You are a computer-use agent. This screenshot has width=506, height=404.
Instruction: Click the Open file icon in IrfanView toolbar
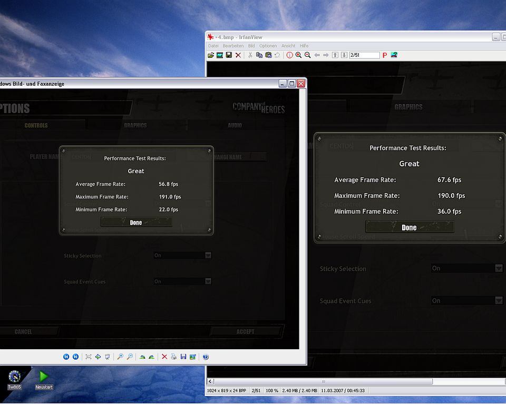[x=211, y=55]
